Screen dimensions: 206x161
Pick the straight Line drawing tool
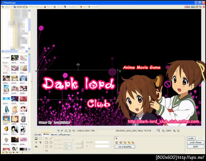click(x=51, y=139)
